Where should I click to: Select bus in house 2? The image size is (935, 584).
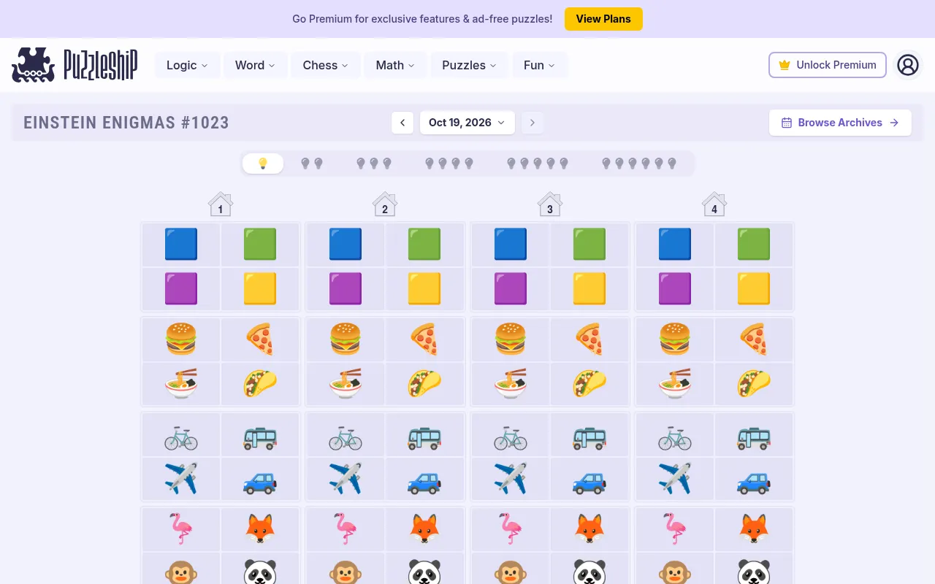click(424, 436)
